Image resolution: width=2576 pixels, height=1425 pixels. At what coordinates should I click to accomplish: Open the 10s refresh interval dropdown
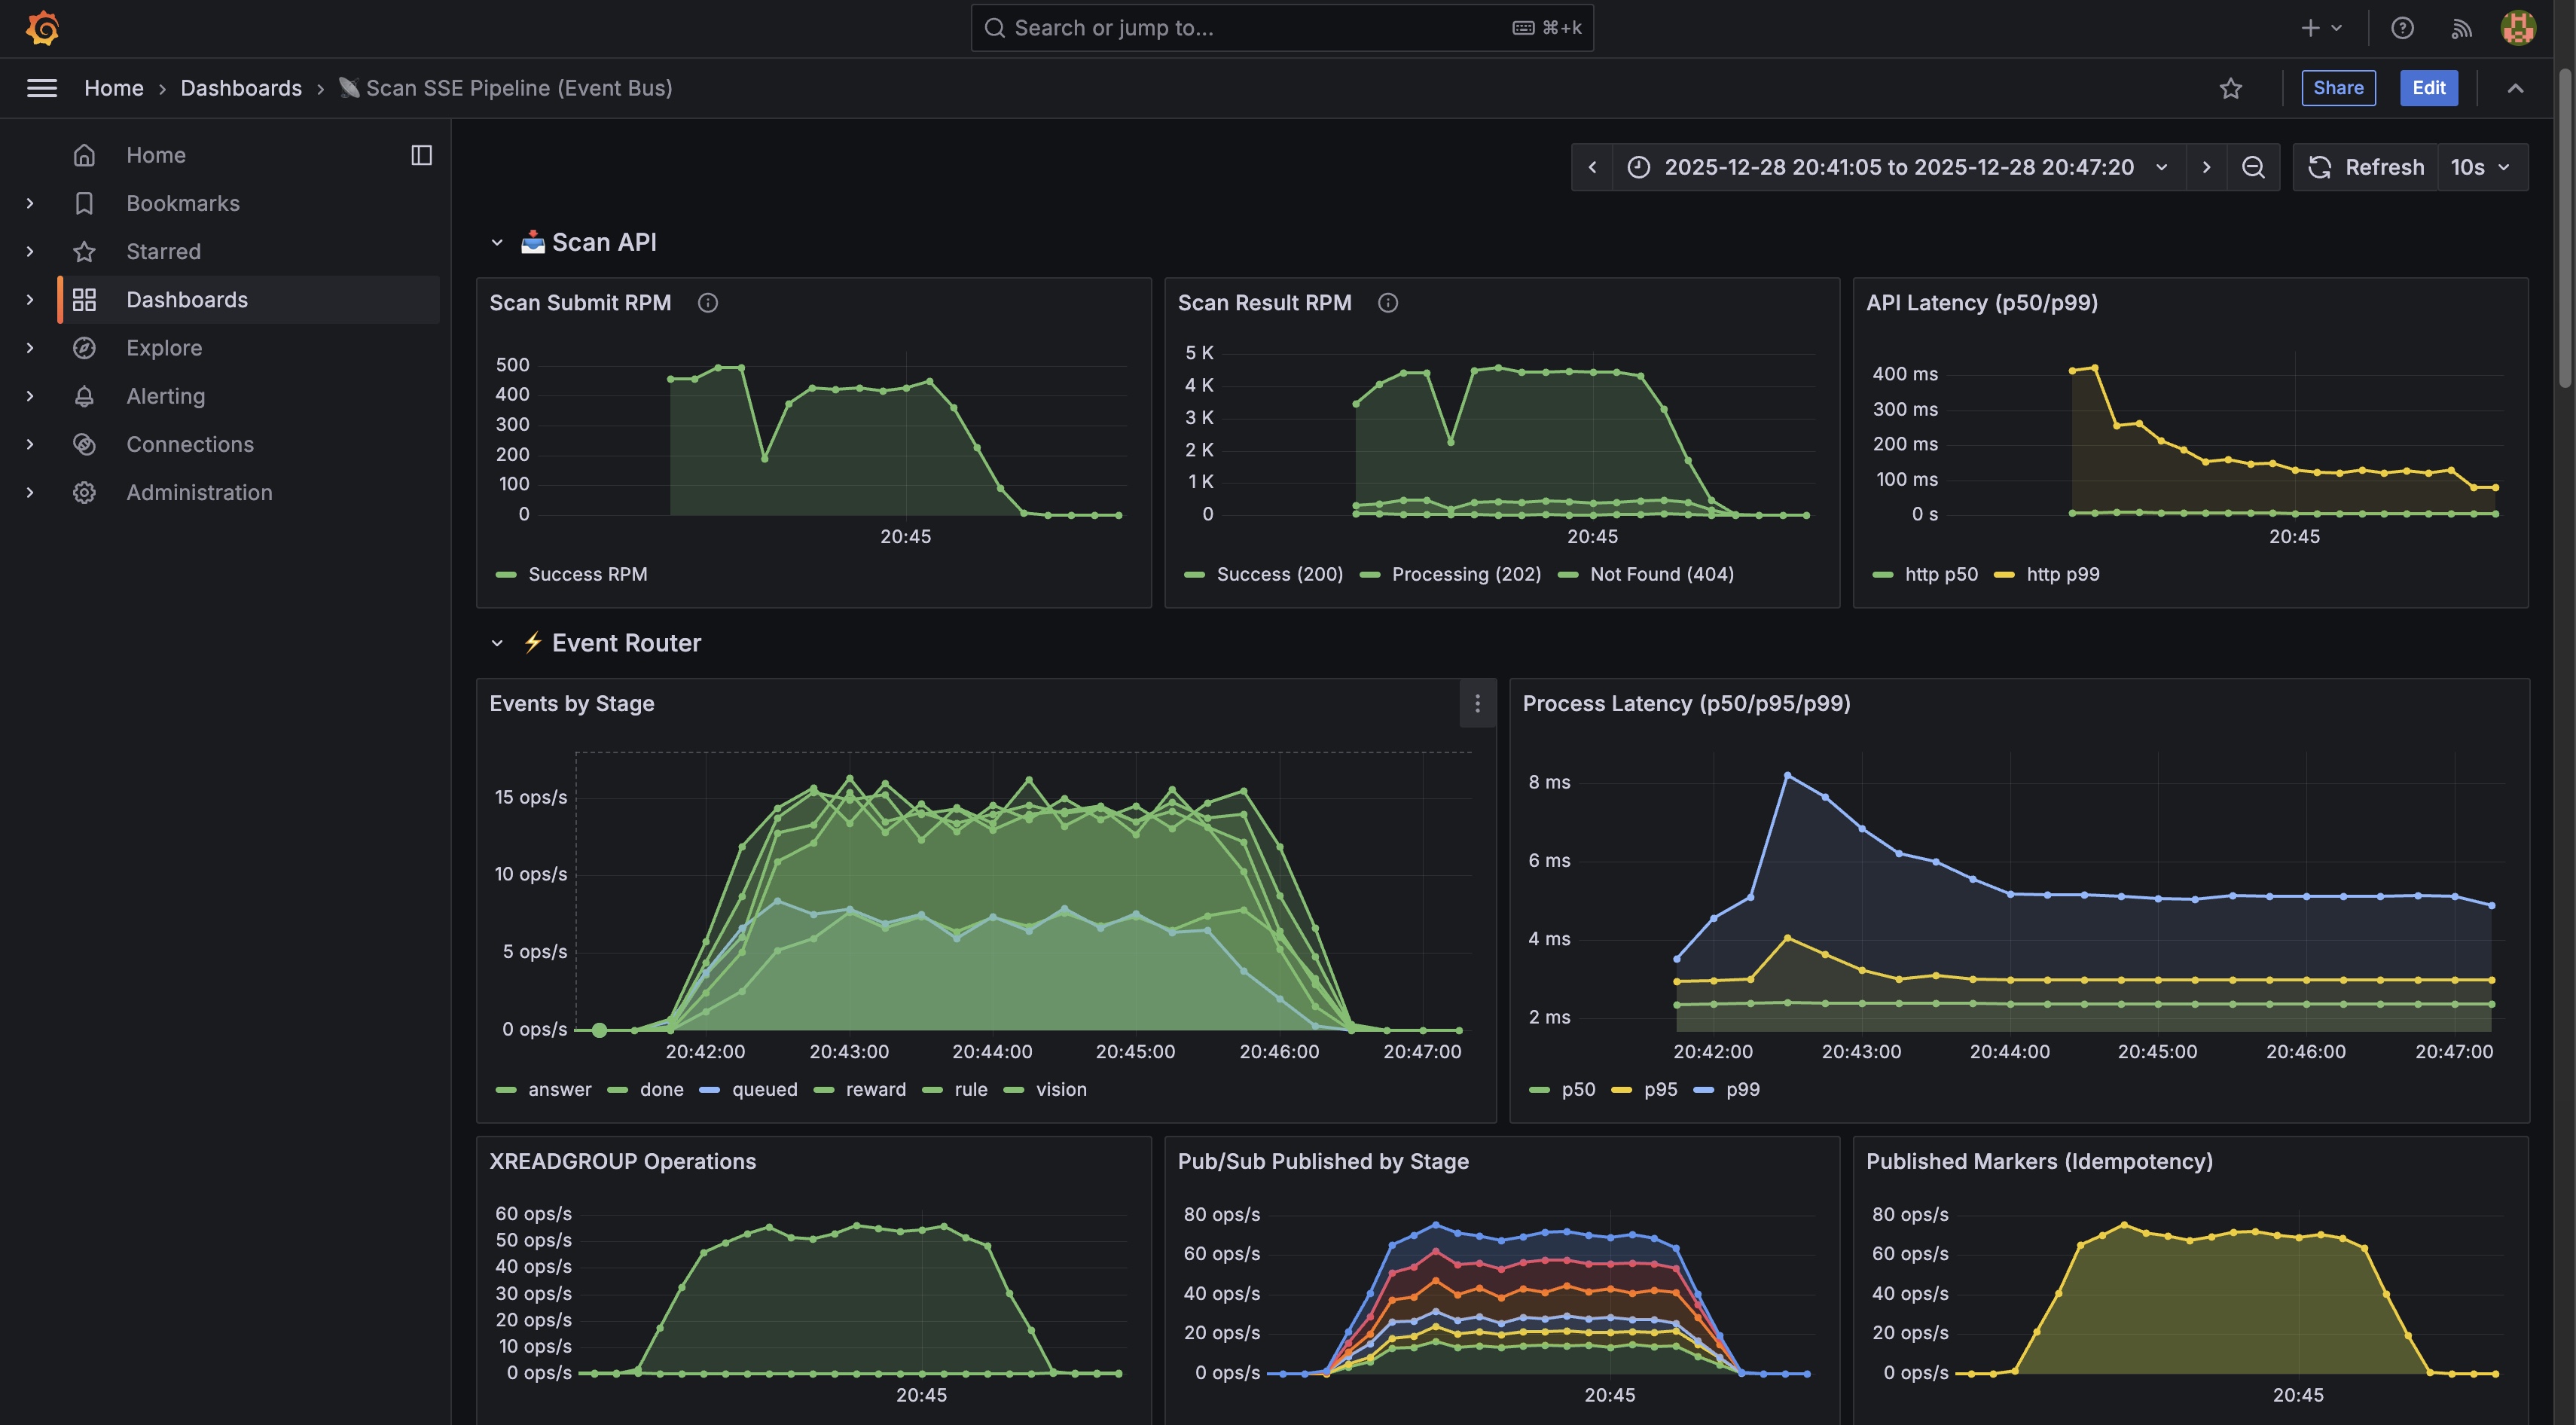click(x=2481, y=167)
